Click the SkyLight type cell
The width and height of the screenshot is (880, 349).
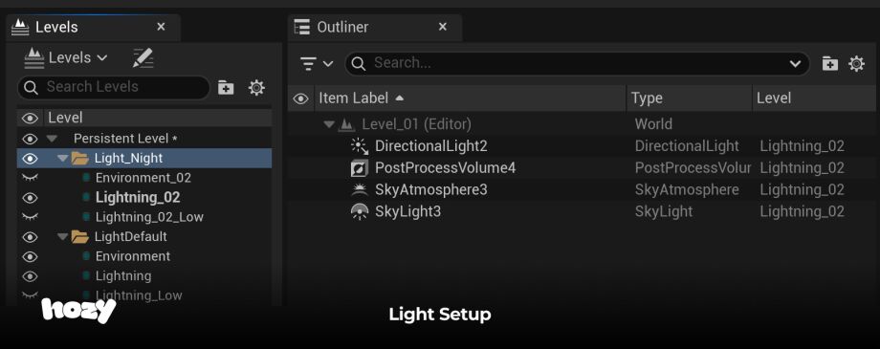tap(664, 212)
